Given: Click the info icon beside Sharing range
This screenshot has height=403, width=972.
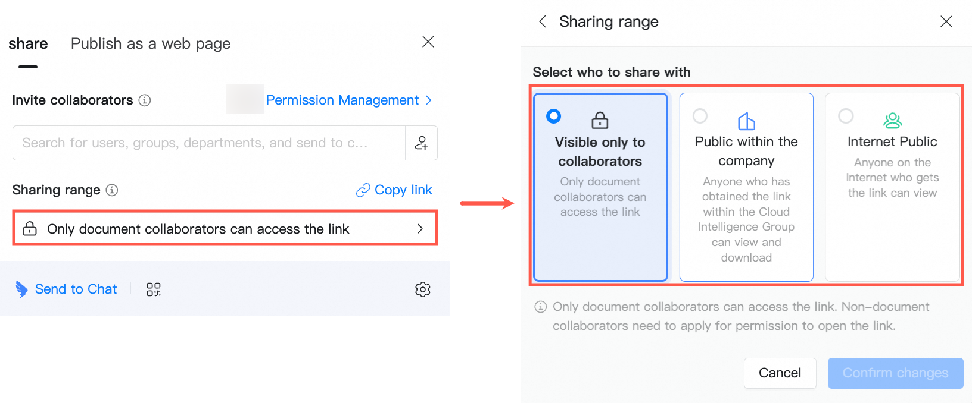Looking at the screenshot, I should [x=112, y=190].
